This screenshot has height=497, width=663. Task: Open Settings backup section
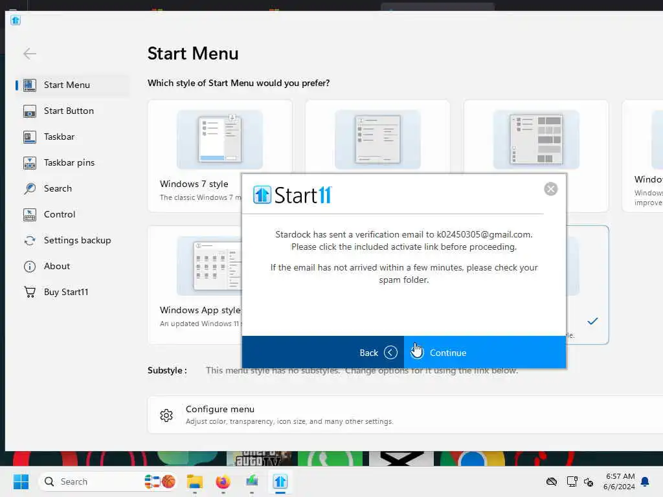point(72,240)
